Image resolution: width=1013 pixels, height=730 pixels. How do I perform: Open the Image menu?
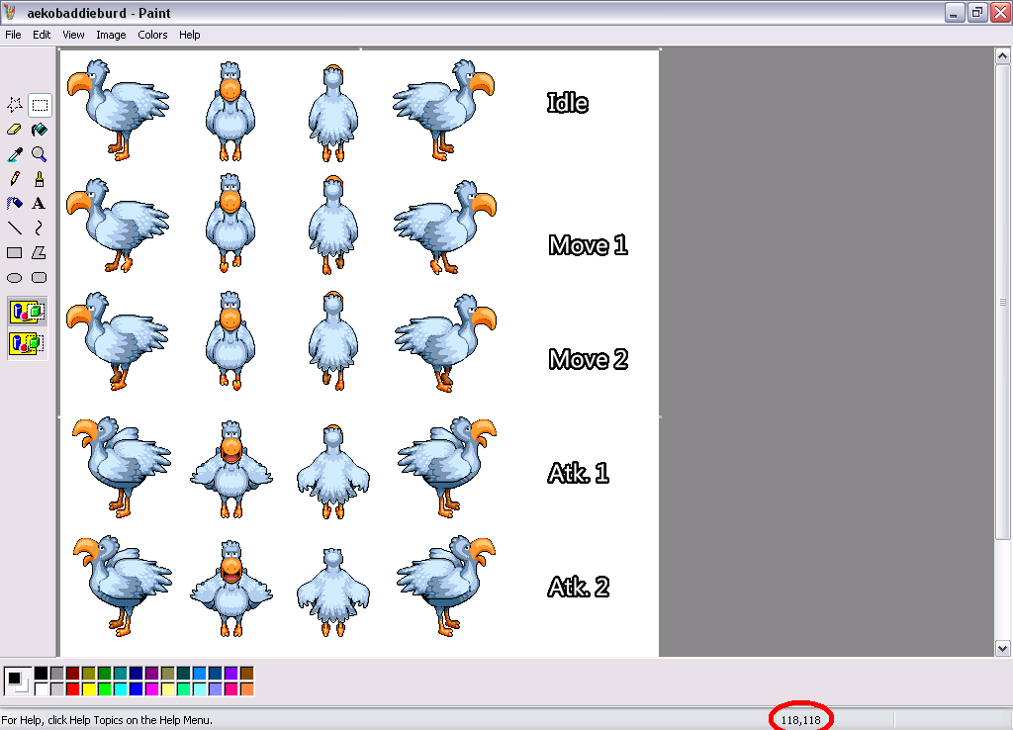[x=111, y=35]
